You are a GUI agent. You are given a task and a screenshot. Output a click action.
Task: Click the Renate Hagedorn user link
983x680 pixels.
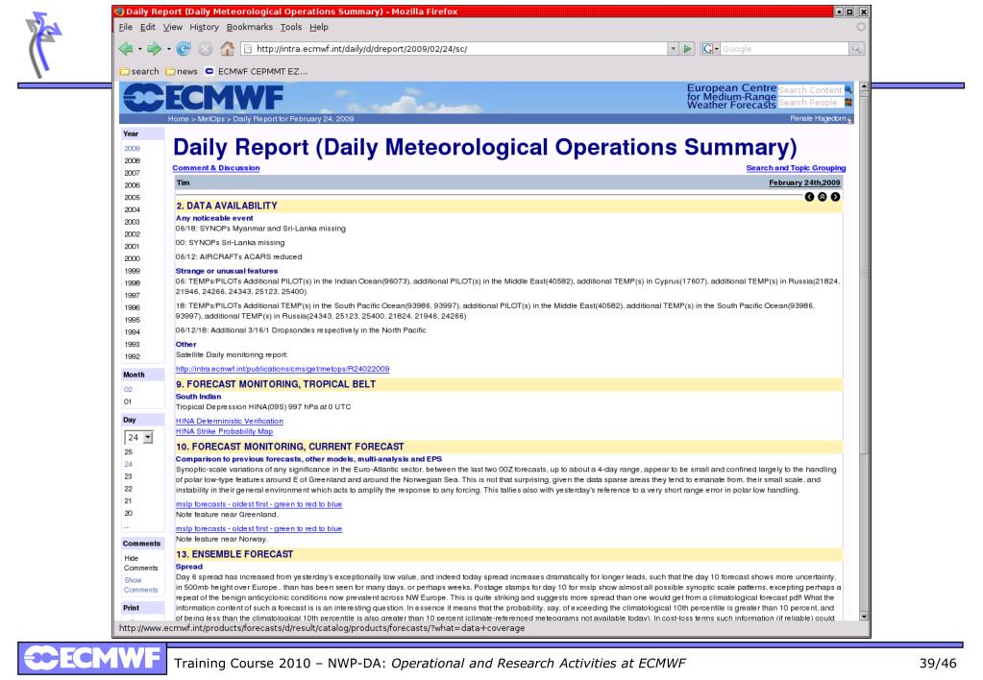pyautogui.click(x=818, y=118)
